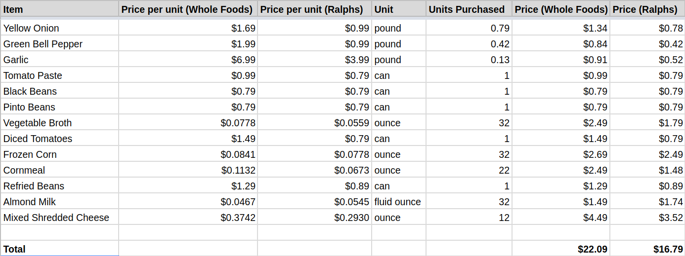Click the Total row label cell
Image resolution: width=685 pixels, height=256 pixels.
point(59,249)
